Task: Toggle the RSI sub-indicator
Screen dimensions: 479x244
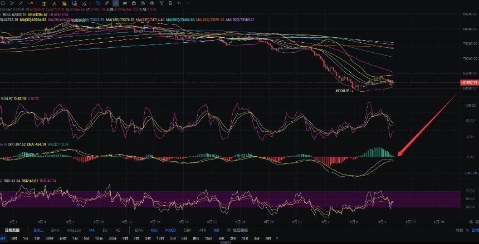Action: [x=216, y=230]
